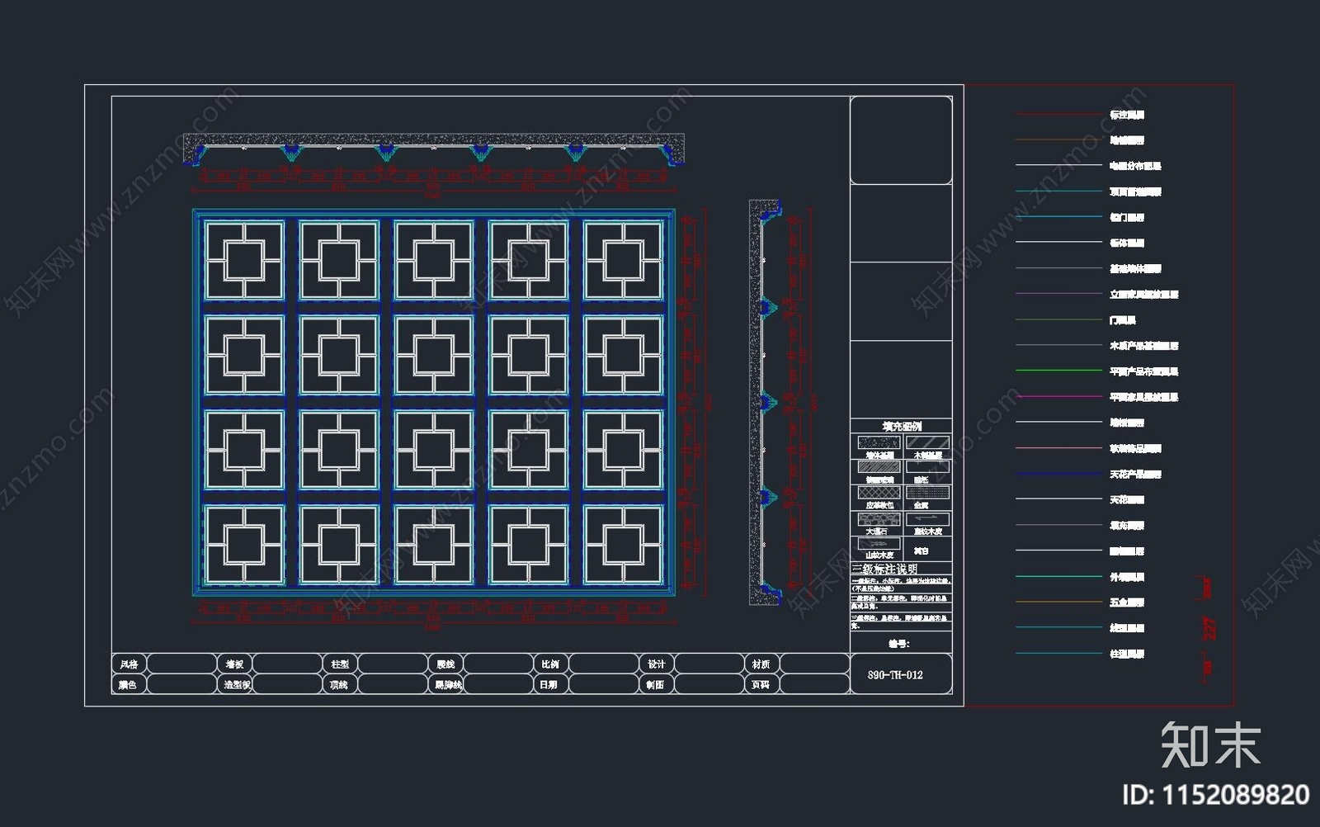
Task: Click empty field next to 比例
Action: [601, 664]
